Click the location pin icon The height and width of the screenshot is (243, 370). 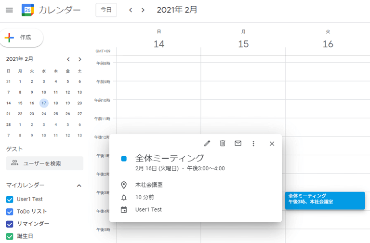(x=124, y=185)
